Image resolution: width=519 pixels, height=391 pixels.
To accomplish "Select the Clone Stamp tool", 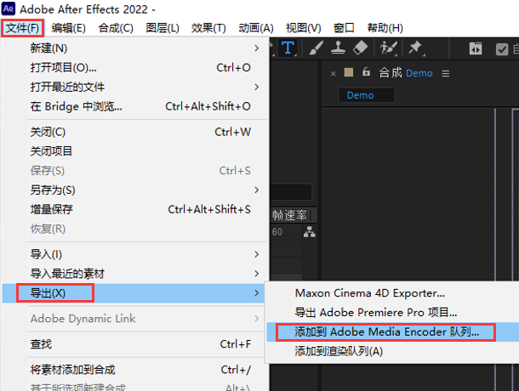I will click(x=338, y=48).
